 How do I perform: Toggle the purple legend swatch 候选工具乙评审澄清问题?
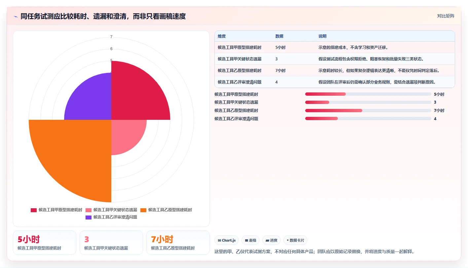tap(89, 218)
